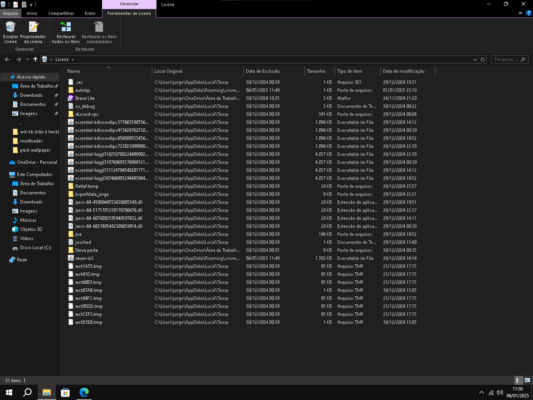Open Objetos 3D under Este Computador
The image size is (533, 400).
31,229
